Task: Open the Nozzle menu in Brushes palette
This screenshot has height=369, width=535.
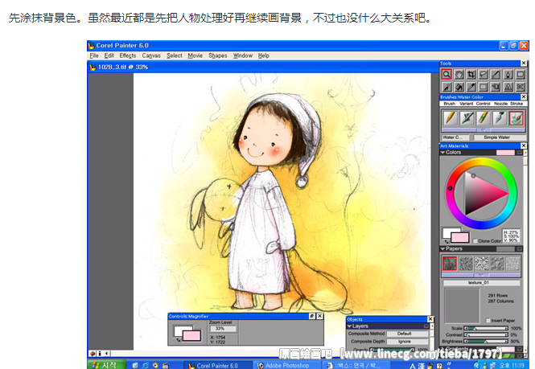Action: (x=500, y=104)
